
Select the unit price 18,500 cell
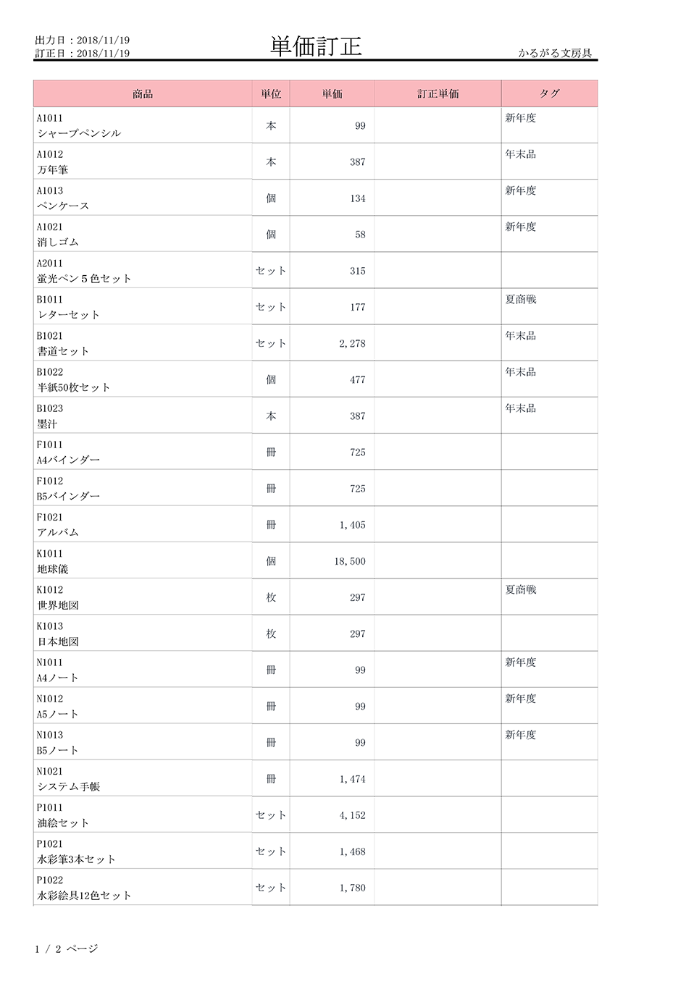(332, 560)
